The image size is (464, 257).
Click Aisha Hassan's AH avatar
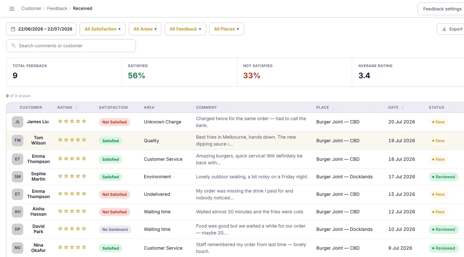[x=18, y=212]
